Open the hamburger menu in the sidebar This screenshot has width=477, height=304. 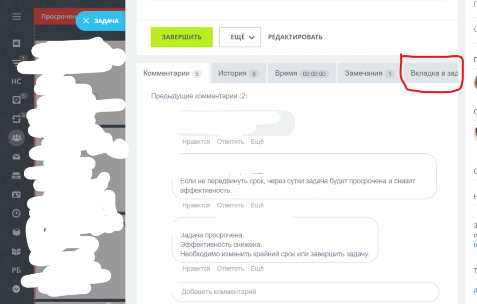point(16,17)
